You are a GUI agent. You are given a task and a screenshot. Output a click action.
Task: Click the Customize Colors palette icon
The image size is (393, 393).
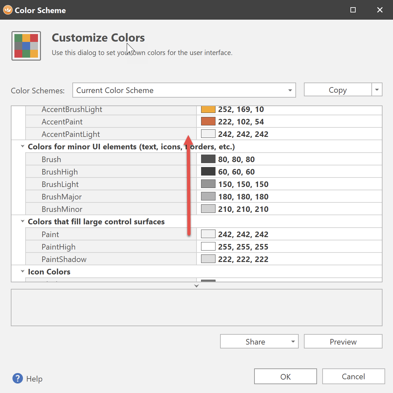tap(26, 46)
